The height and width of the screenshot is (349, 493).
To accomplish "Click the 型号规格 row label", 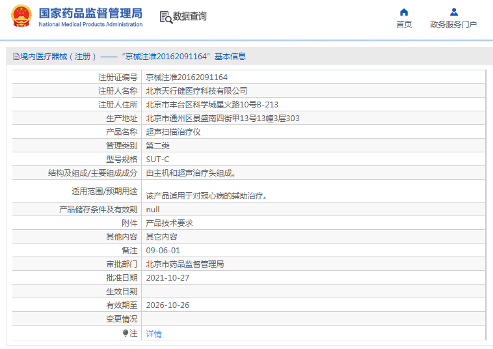I will [x=122, y=160].
